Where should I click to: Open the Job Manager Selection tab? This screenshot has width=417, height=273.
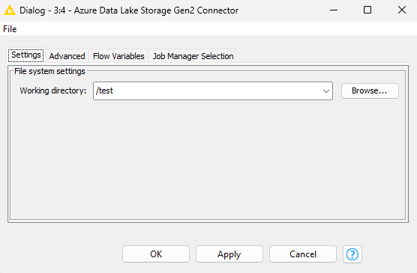(x=193, y=56)
